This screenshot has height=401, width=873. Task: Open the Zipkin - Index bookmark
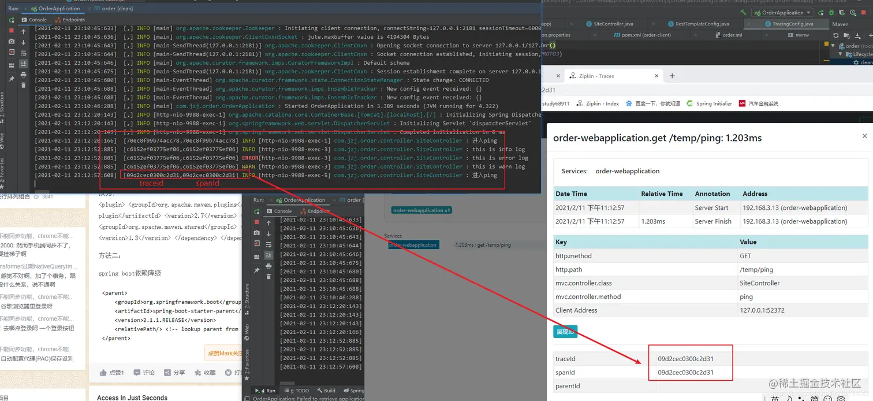[x=598, y=103]
